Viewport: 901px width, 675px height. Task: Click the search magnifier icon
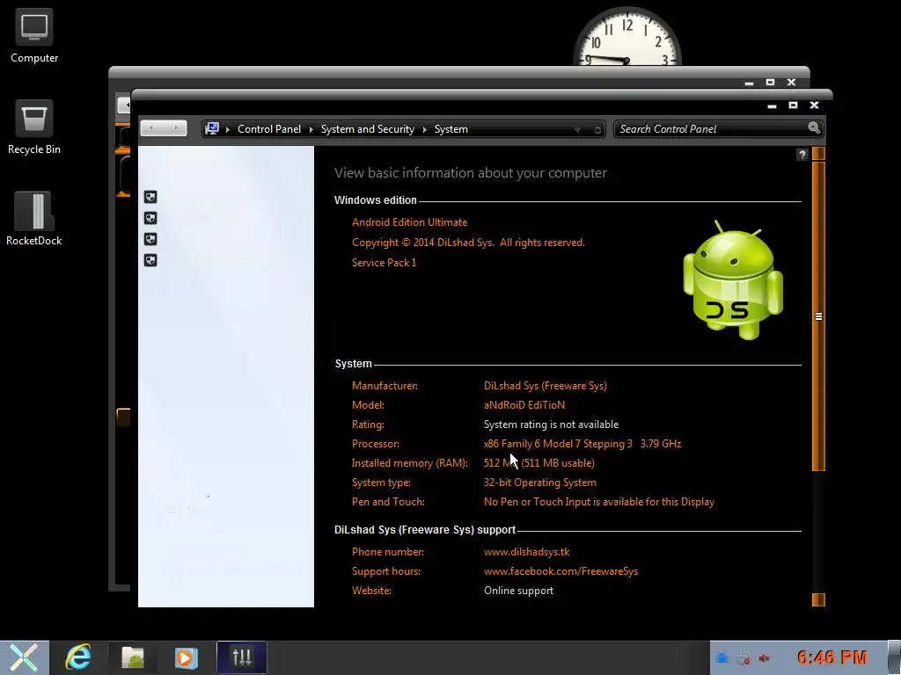[814, 128]
